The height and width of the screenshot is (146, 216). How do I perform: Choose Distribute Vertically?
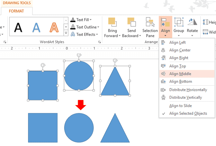pyautogui.click(x=187, y=97)
